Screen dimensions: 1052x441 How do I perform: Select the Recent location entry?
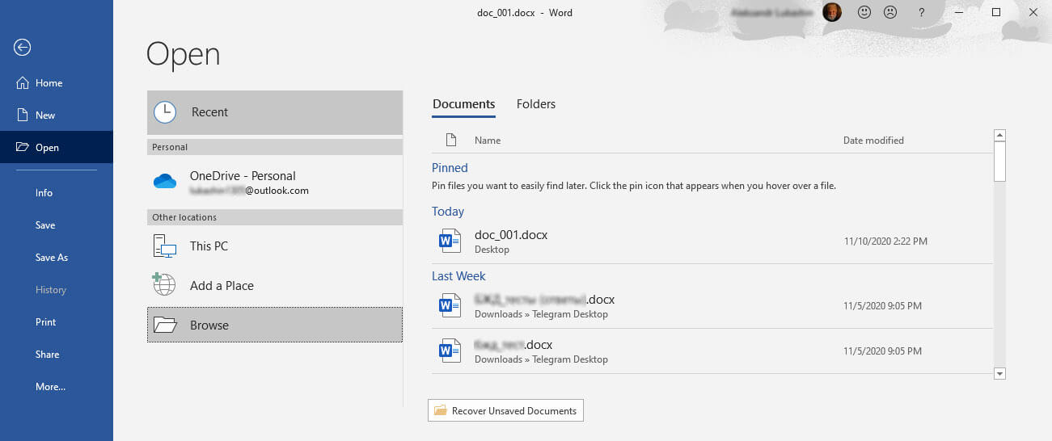275,112
